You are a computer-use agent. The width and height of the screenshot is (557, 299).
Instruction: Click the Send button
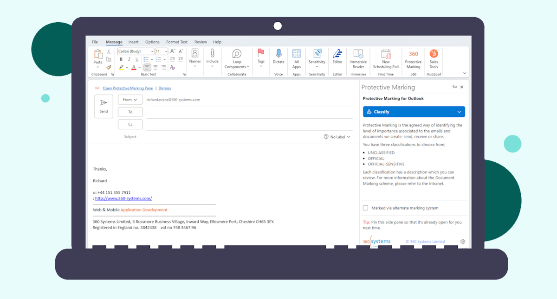104,106
